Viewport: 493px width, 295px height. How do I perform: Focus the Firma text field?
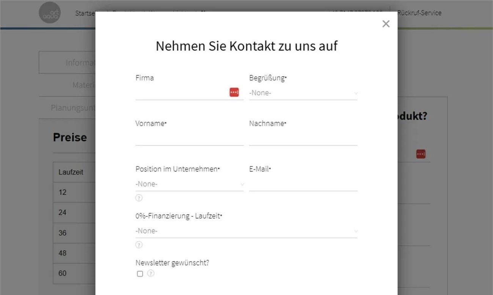point(181,93)
